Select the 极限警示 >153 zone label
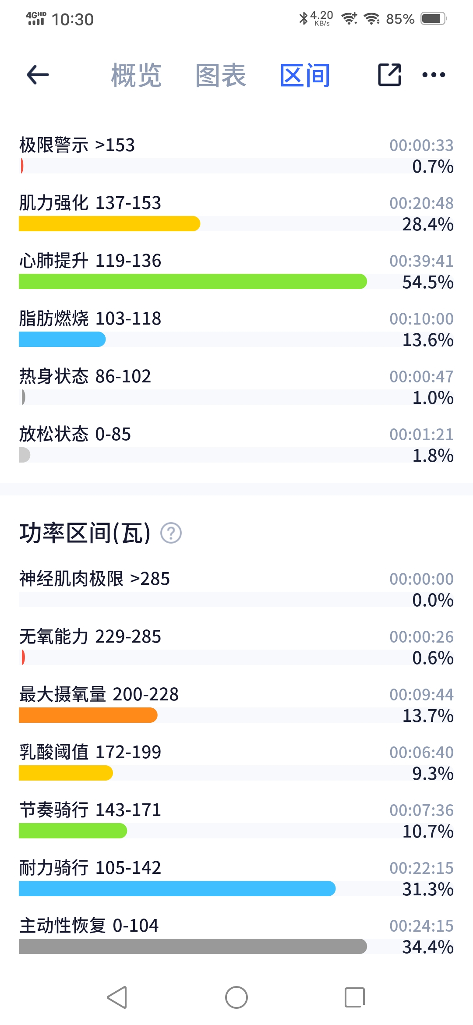Screen dimensions: 473x1025 point(77,145)
